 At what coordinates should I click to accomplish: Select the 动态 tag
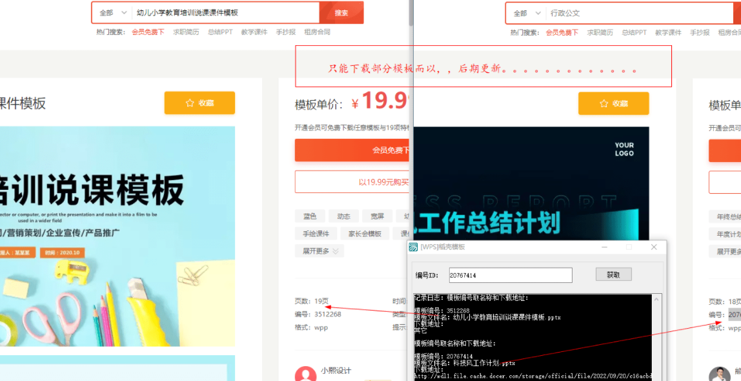point(343,216)
